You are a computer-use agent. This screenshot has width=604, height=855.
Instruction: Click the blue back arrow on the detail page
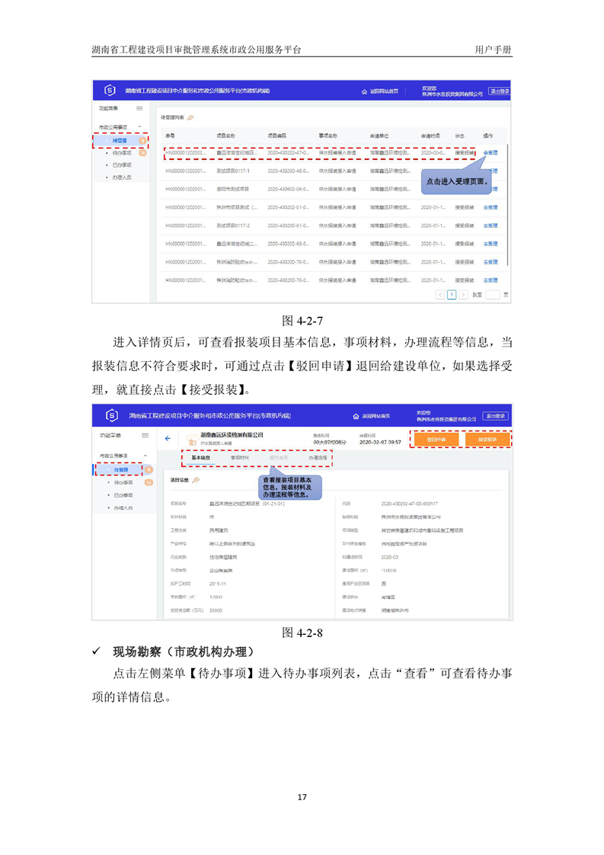coord(168,438)
